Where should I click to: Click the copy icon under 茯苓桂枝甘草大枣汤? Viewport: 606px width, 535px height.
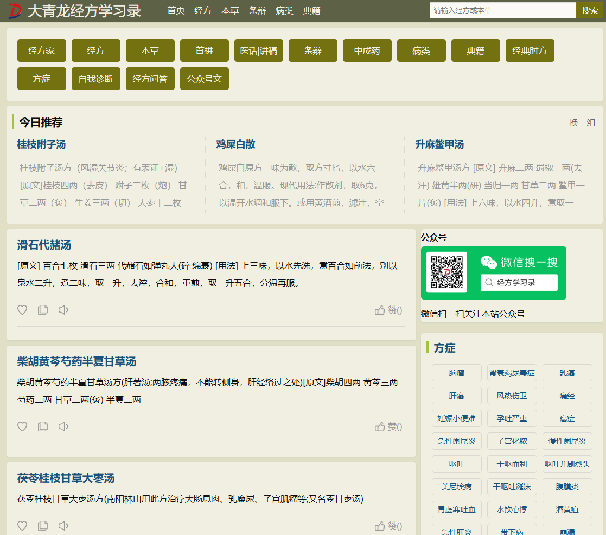click(43, 525)
